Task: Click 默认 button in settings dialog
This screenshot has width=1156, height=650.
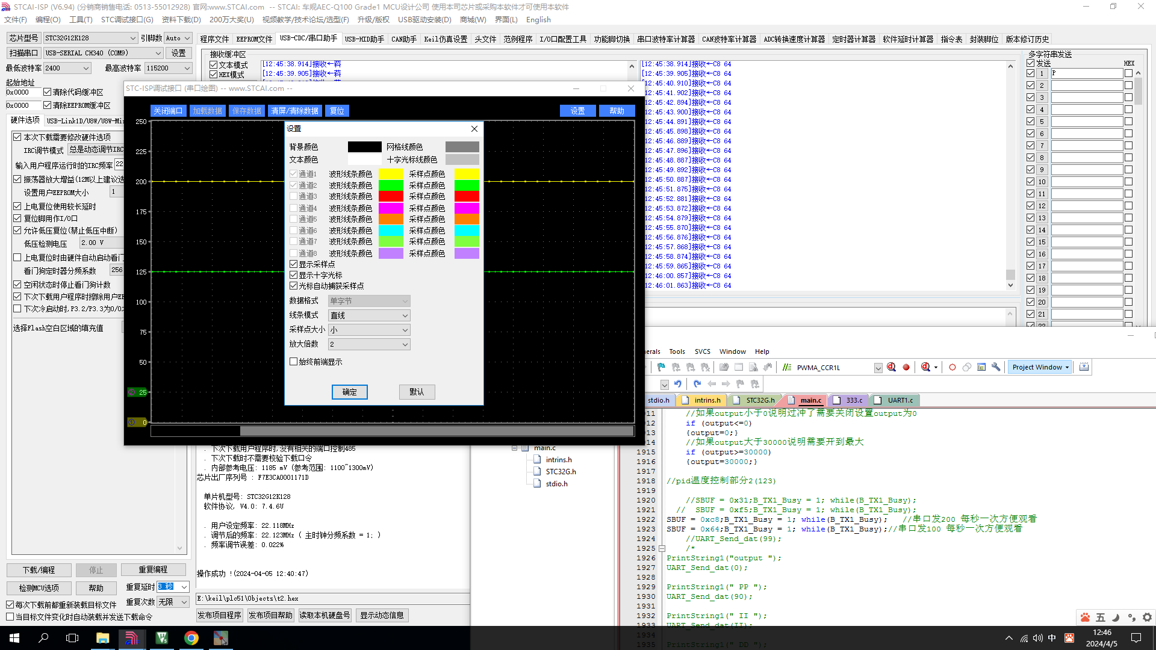Action: coord(417,392)
